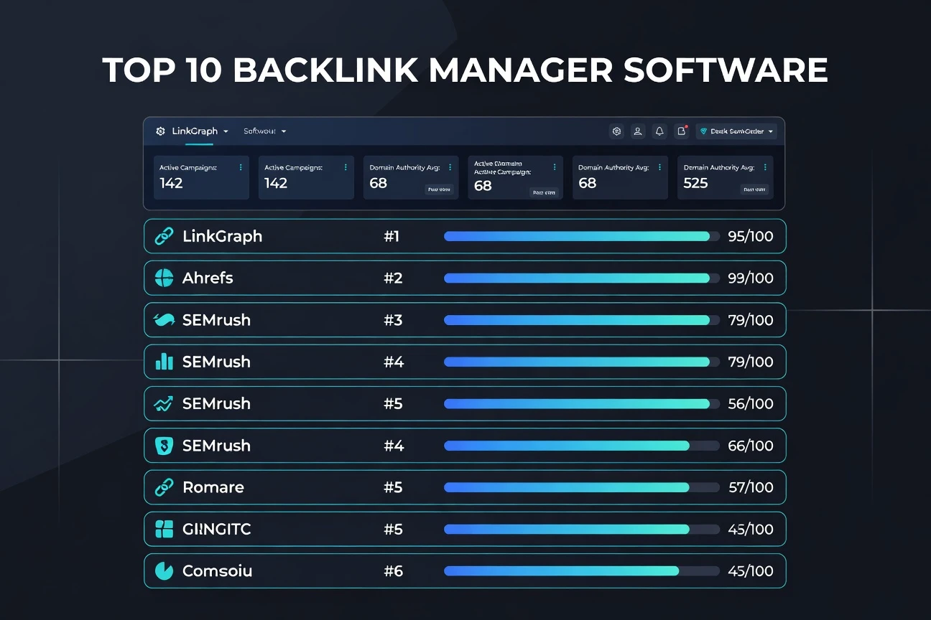Open three-dot menu on the 525 card

pos(764,167)
